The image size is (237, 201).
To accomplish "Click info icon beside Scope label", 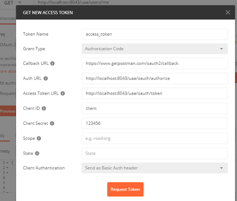I will [x=39, y=138].
